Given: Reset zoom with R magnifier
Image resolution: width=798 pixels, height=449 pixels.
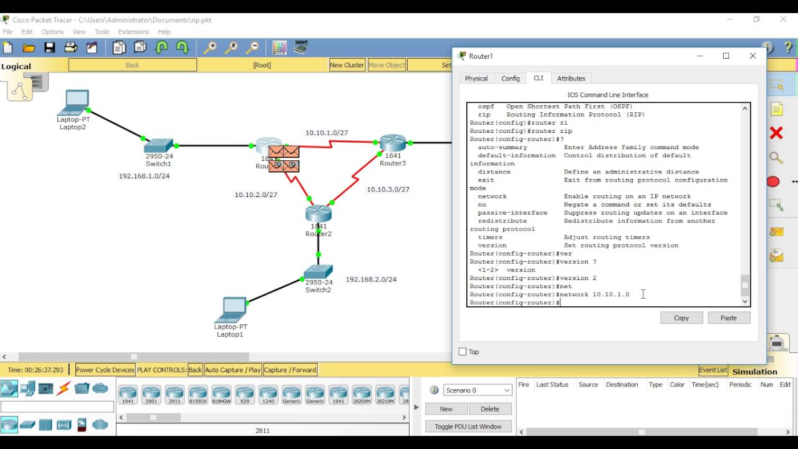Looking at the screenshot, I should [x=231, y=47].
